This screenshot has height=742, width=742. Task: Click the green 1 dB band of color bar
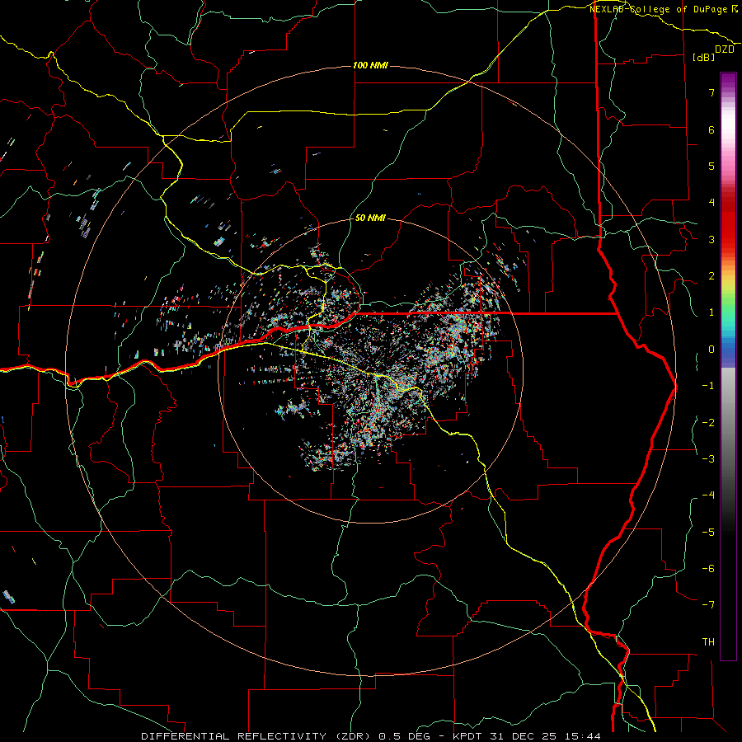click(728, 312)
